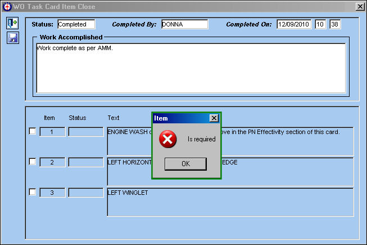Click the Completed On label

(249, 24)
